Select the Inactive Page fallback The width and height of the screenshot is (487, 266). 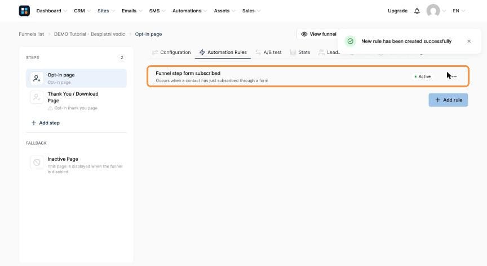tap(77, 165)
